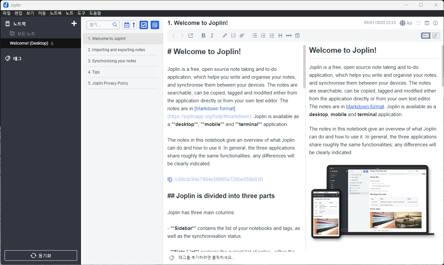Open note 5. Joplin Privacy Policy
Image resolution: width=444 pixels, height=265 pixels.
pos(123,83)
